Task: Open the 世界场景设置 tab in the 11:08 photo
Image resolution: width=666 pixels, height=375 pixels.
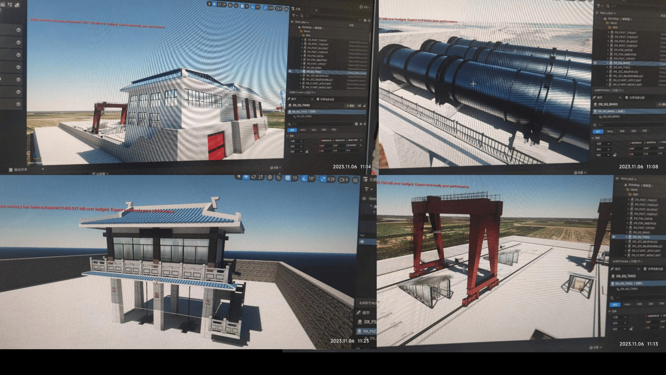Action: click(x=635, y=98)
